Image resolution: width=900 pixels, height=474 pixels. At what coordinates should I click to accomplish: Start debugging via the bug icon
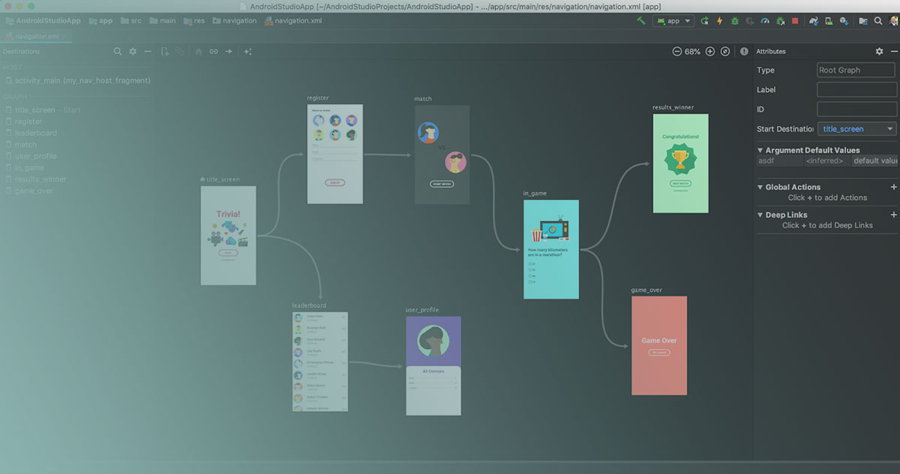point(735,20)
